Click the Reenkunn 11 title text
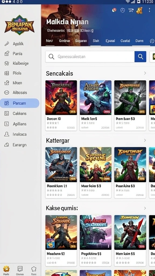155x276 pixels. pos(57,186)
